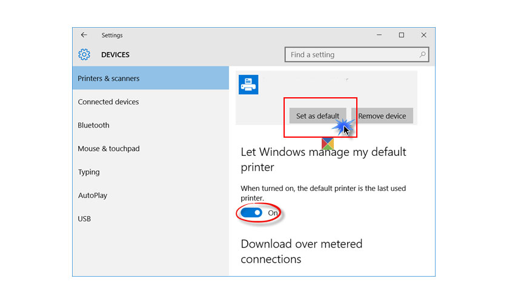Click Remove device button
The image size is (521, 302).
click(382, 116)
